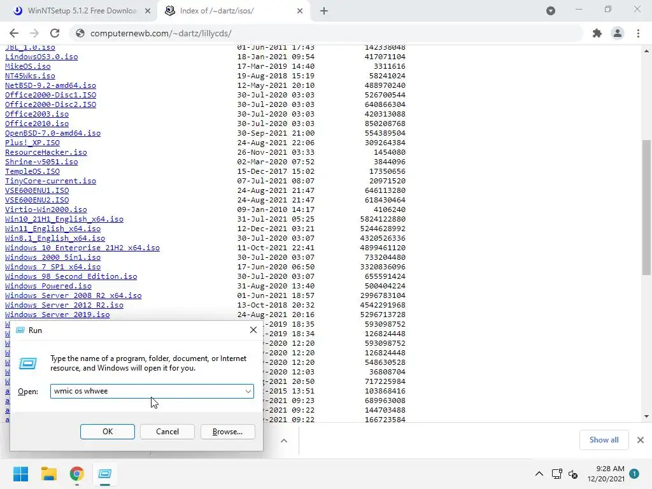Open the Chrome extensions puzzle icon
The width and height of the screenshot is (652, 489).
(597, 33)
